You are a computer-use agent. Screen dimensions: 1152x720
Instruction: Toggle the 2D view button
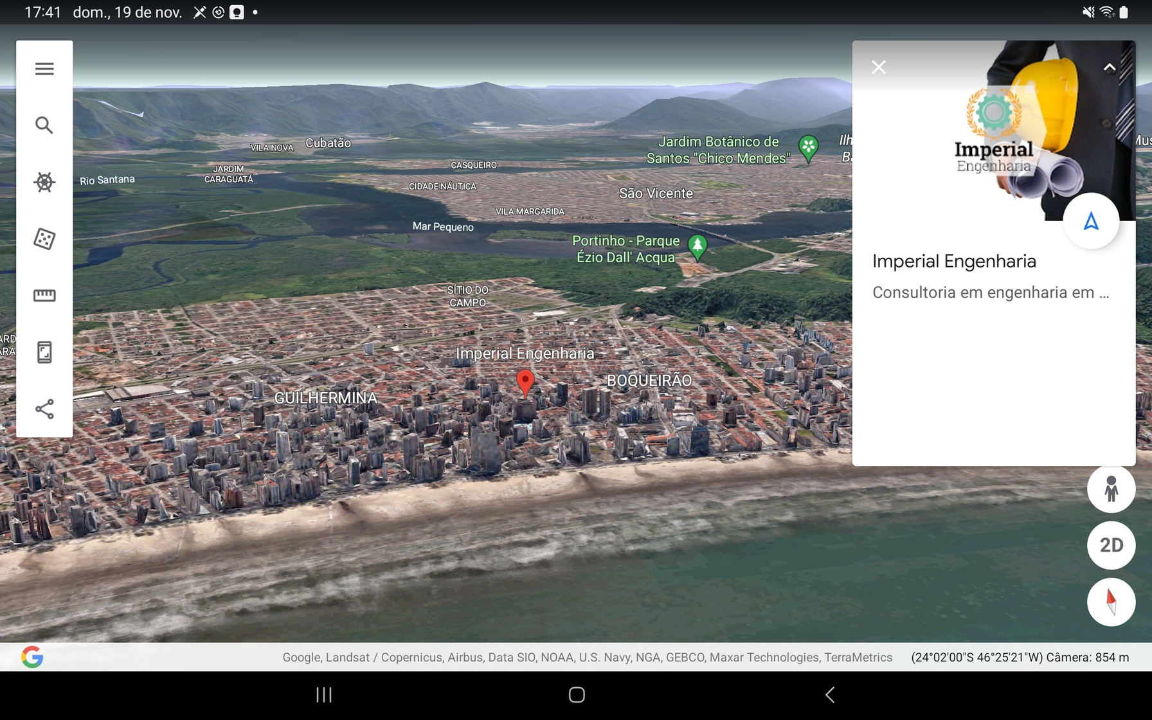pos(1111,546)
